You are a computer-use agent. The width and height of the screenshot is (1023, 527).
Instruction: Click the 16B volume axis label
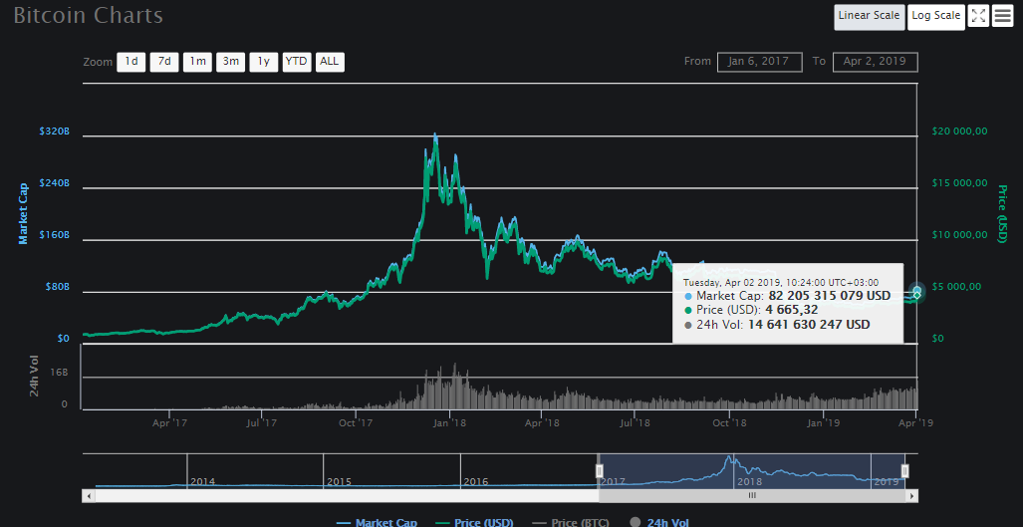(x=60, y=373)
